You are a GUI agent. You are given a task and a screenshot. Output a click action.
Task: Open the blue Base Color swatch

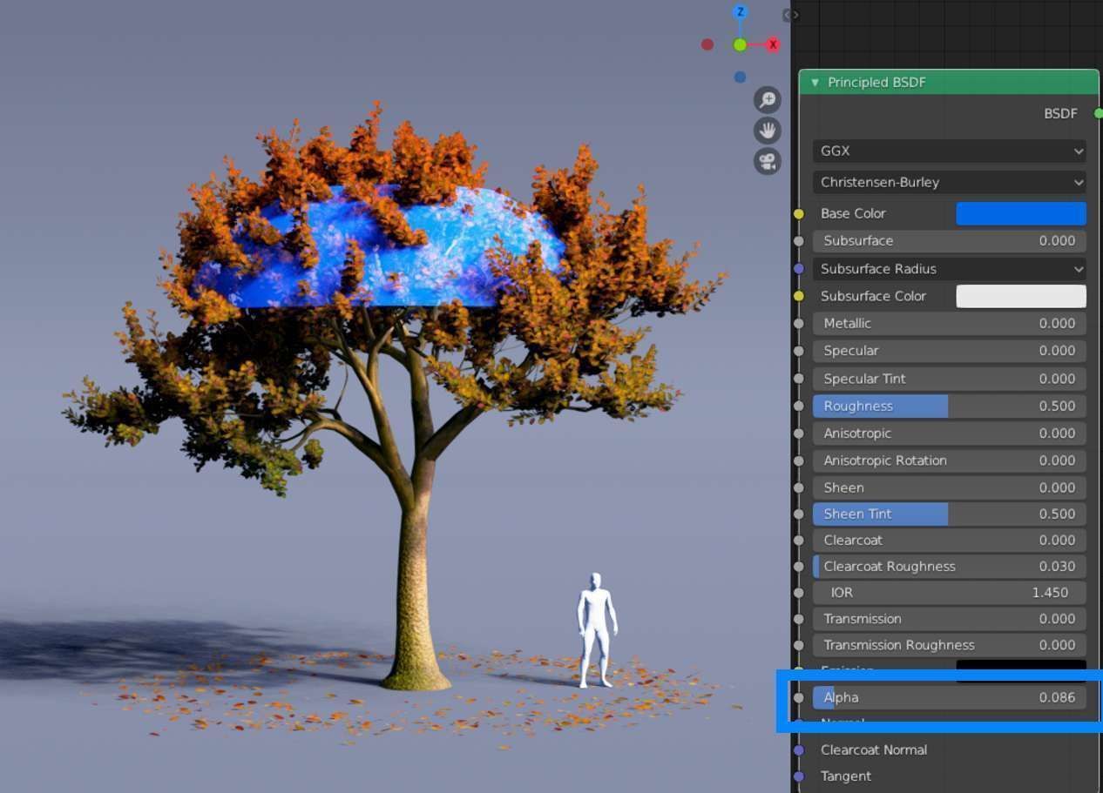tap(1021, 213)
